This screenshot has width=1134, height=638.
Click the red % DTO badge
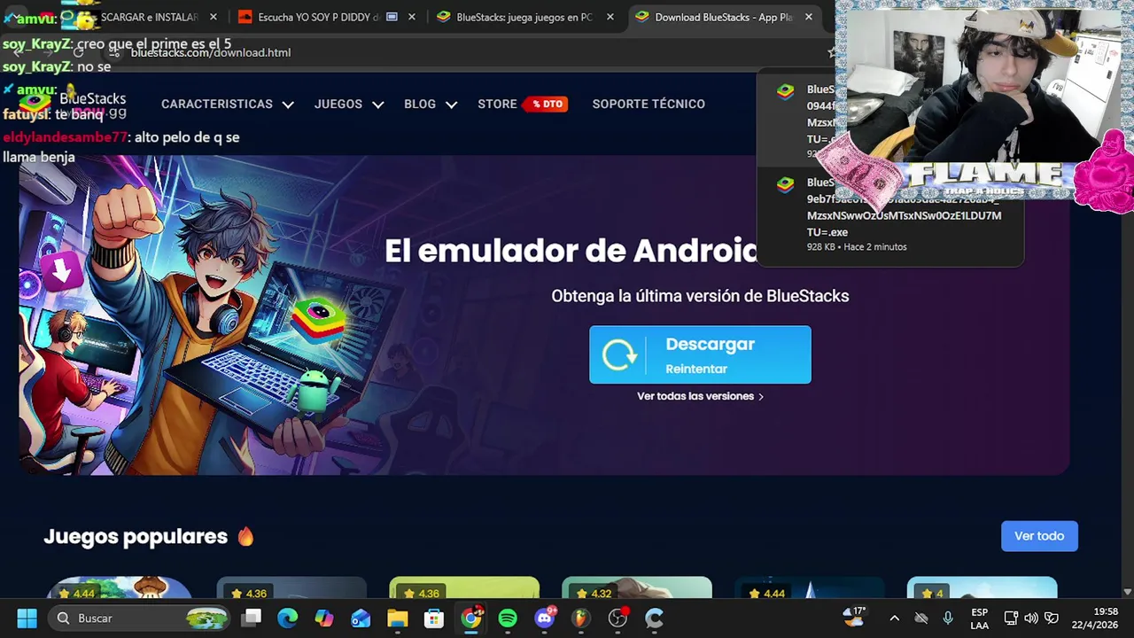tap(545, 104)
